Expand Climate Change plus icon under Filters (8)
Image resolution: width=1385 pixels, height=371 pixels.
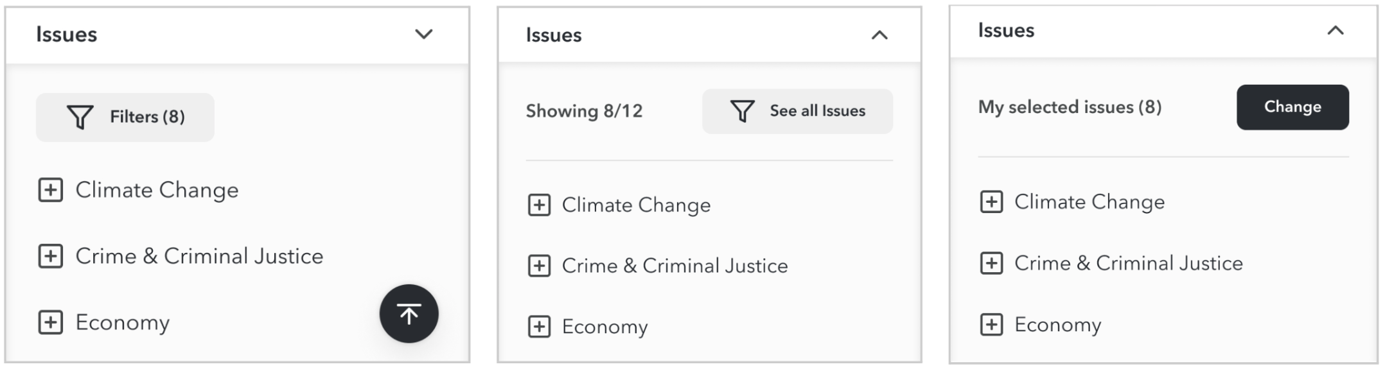point(51,191)
